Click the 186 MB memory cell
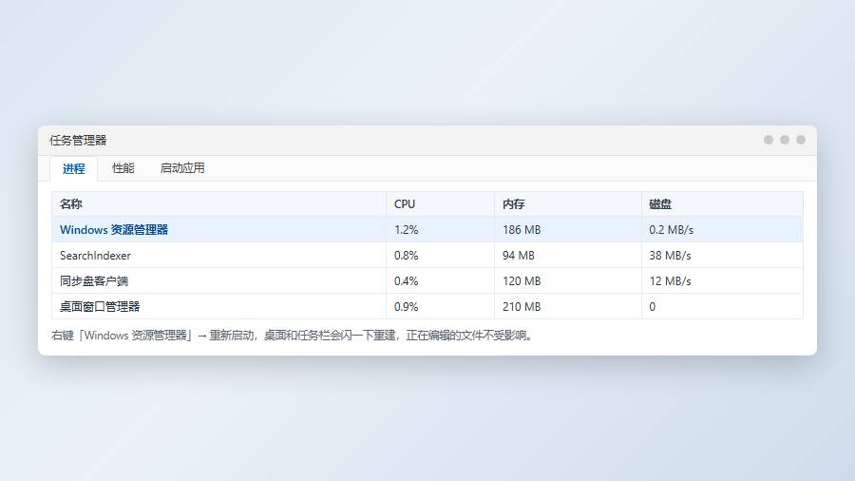Viewport: 855px width, 481px height. 568,230
